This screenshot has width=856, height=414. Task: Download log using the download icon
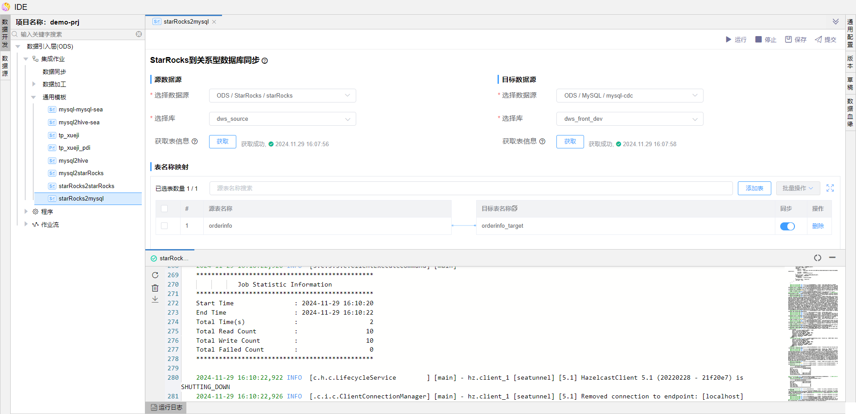pyautogui.click(x=155, y=299)
